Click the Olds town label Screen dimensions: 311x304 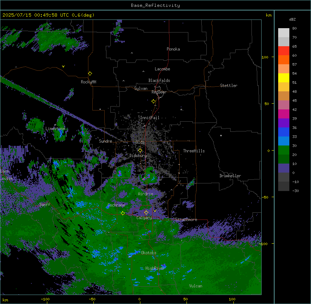point(140,142)
